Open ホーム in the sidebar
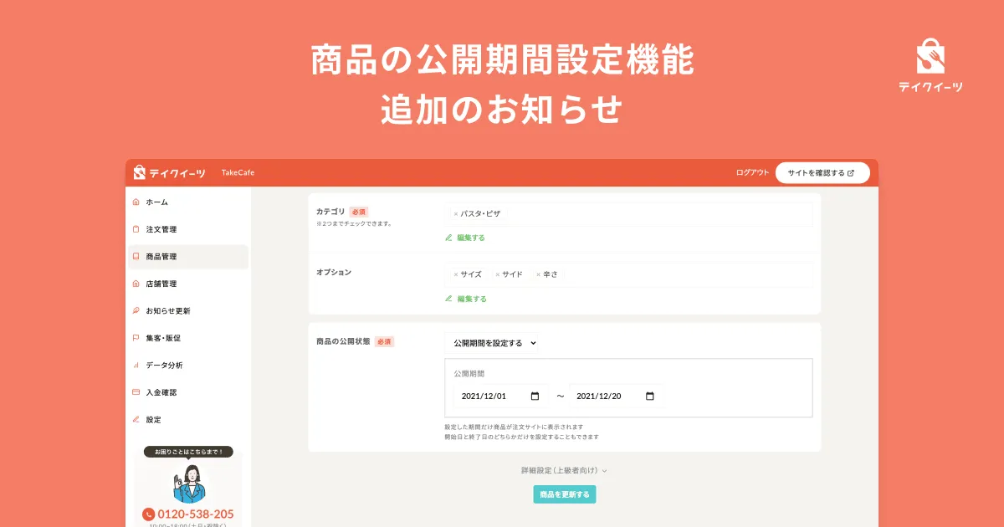The height and width of the screenshot is (527, 1004). point(156,202)
